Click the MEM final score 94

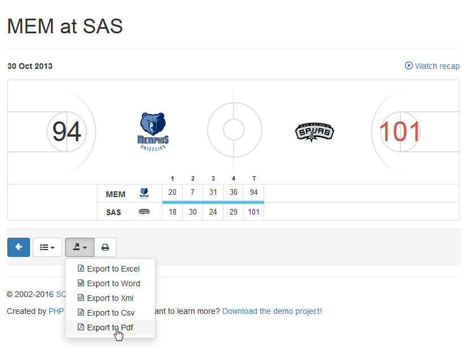[x=67, y=132]
